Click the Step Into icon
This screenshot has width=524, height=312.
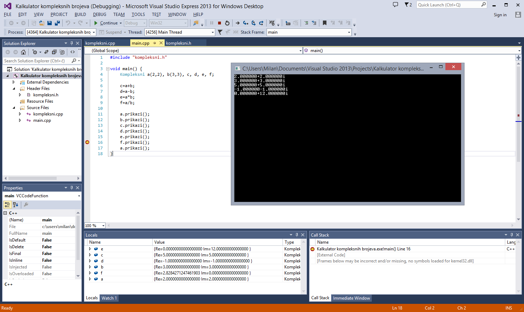[245, 23]
